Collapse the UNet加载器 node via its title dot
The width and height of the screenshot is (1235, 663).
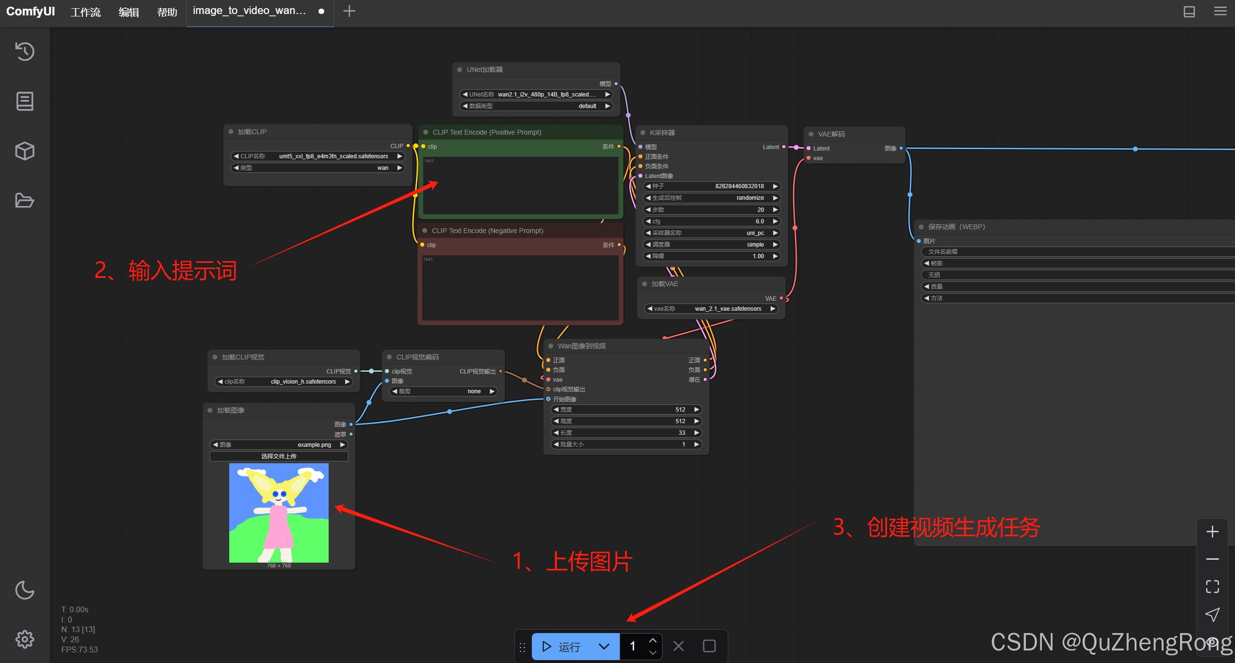[x=460, y=69]
